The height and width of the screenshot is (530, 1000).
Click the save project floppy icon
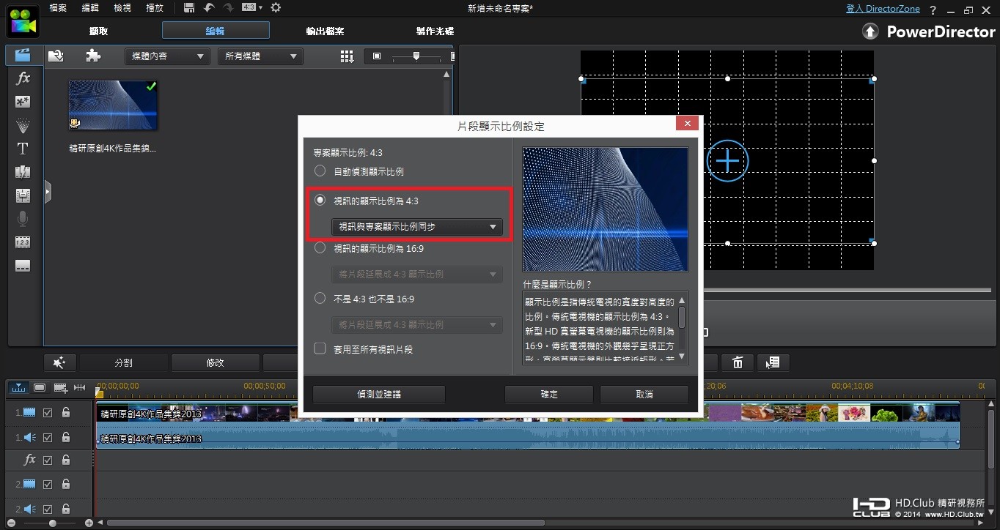(x=189, y=7)
